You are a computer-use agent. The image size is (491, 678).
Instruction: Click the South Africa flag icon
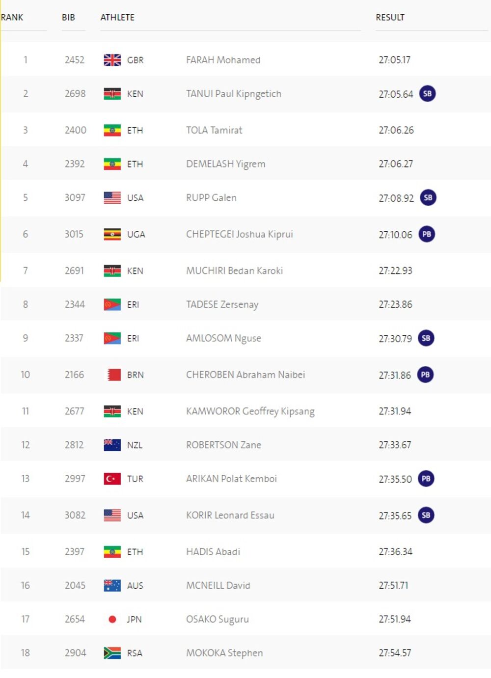tap(112, 653)
